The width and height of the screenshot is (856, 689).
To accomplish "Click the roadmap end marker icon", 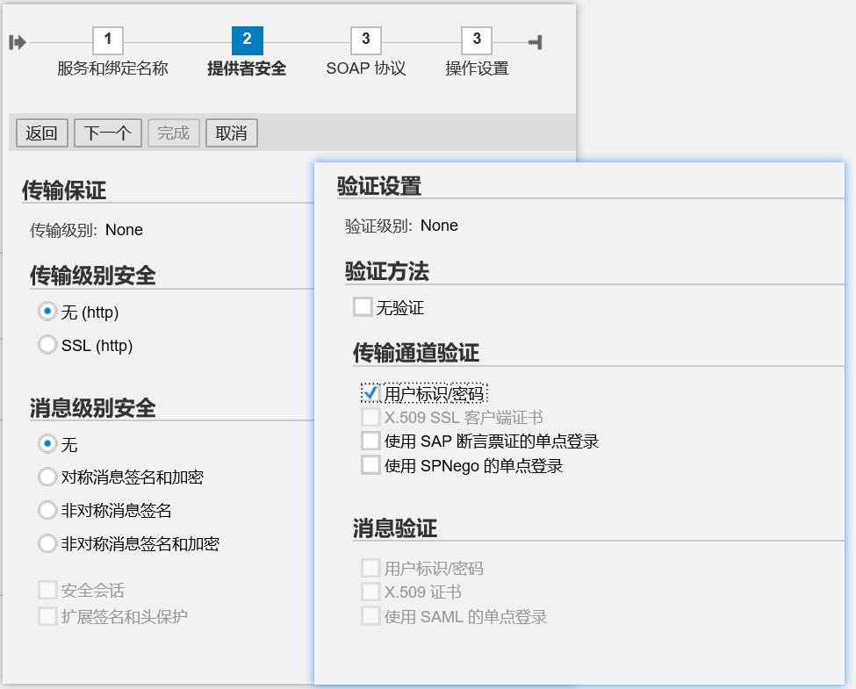I will tap(536, 42).
